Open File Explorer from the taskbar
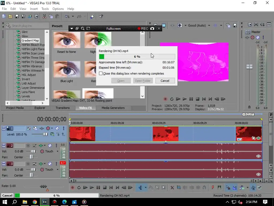This screenshot has height=206, width=274. pyautogui.click(x=25, y=202)
